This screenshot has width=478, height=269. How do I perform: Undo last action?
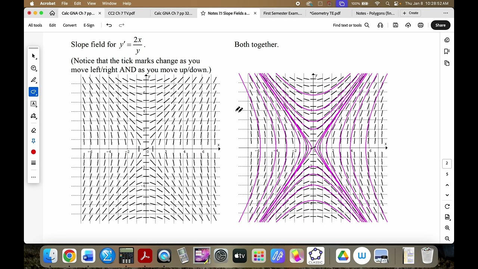tap(109, 25)
